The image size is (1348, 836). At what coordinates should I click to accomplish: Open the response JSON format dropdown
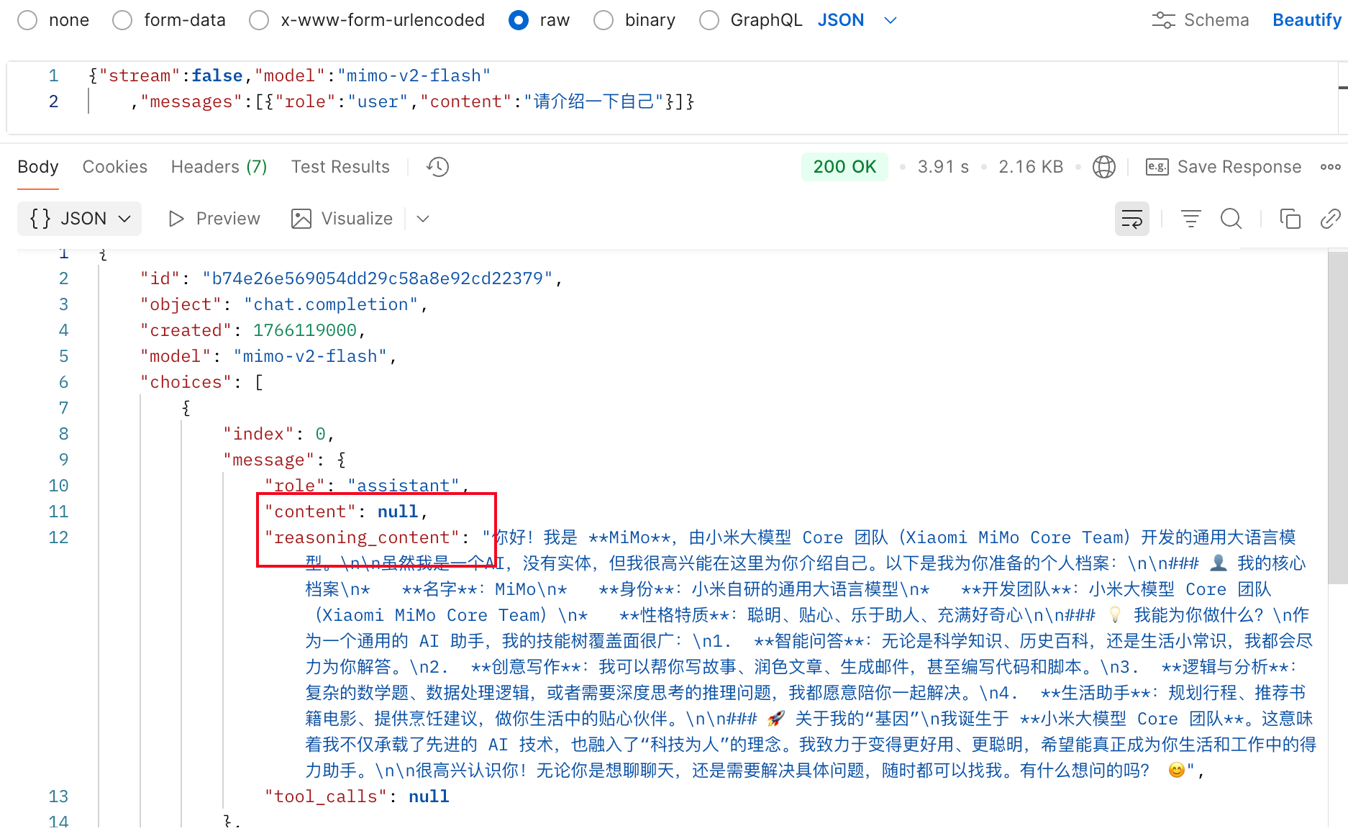click(x=79, y=219)
